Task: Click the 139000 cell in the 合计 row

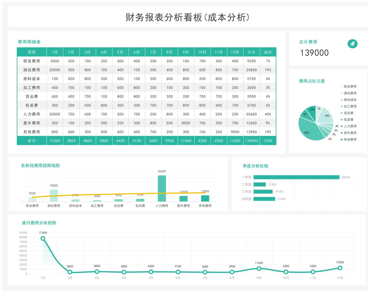Action: (252, 141)
